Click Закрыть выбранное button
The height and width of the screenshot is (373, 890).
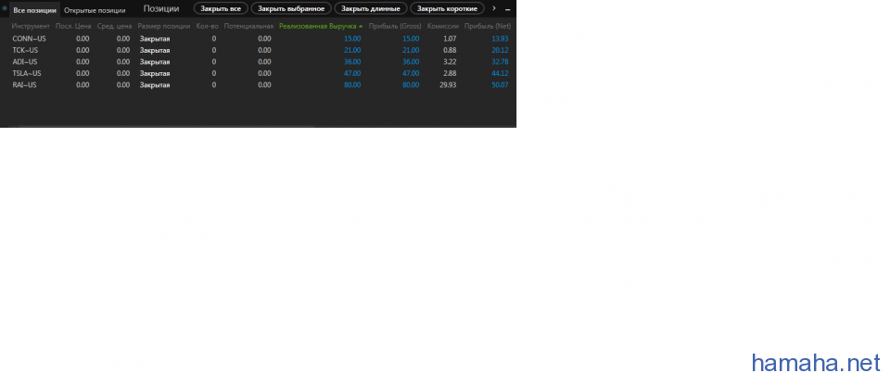click(291, 8)
